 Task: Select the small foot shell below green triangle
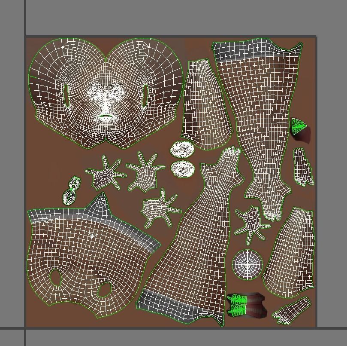[x=303, y=167]
